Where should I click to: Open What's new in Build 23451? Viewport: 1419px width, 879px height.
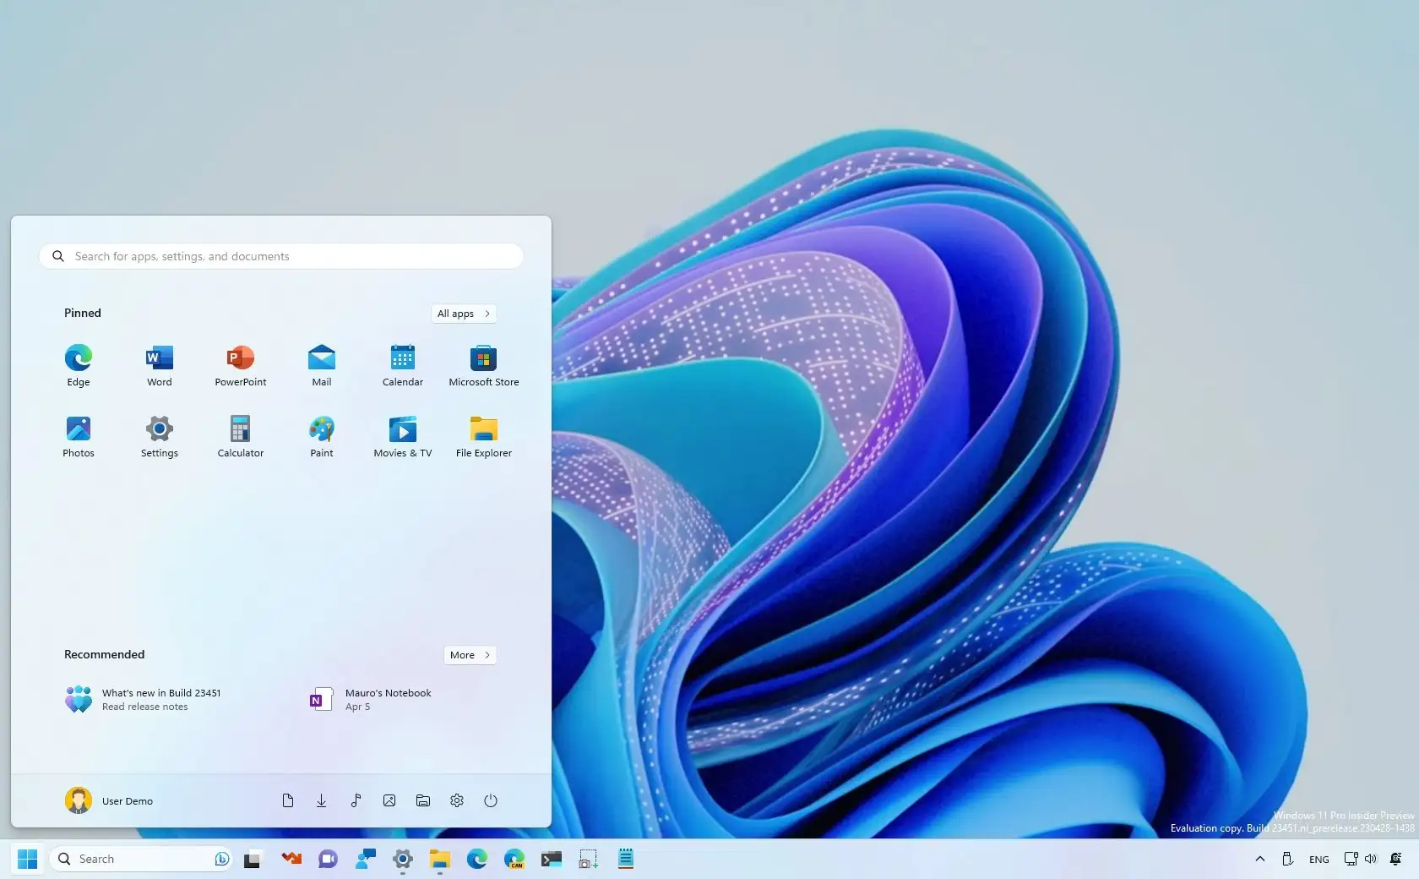[144, 699]
